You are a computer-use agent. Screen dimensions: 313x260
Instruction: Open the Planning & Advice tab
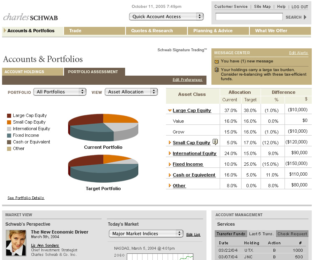[x=218, y=31]
